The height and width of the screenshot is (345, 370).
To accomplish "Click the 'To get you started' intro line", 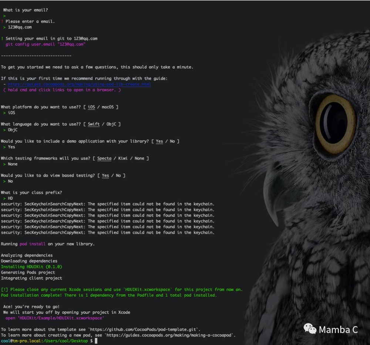I will point(97,67).
